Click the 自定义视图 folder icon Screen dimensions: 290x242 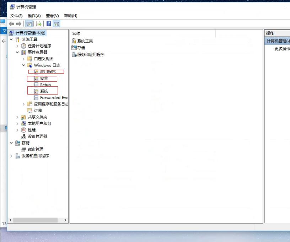29,59
